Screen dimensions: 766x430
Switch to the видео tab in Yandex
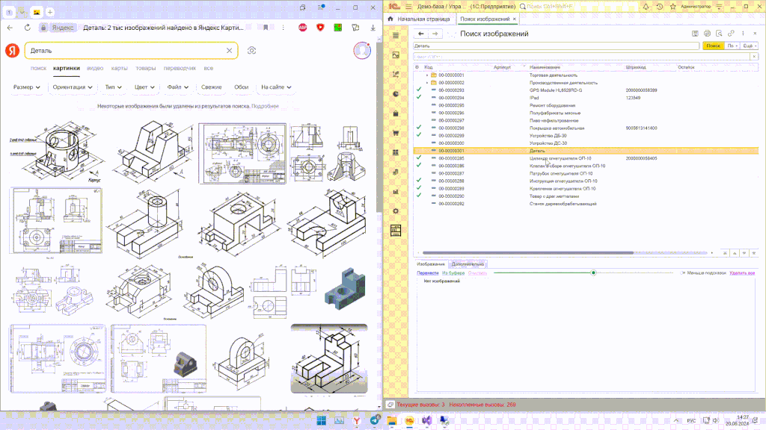95,68
